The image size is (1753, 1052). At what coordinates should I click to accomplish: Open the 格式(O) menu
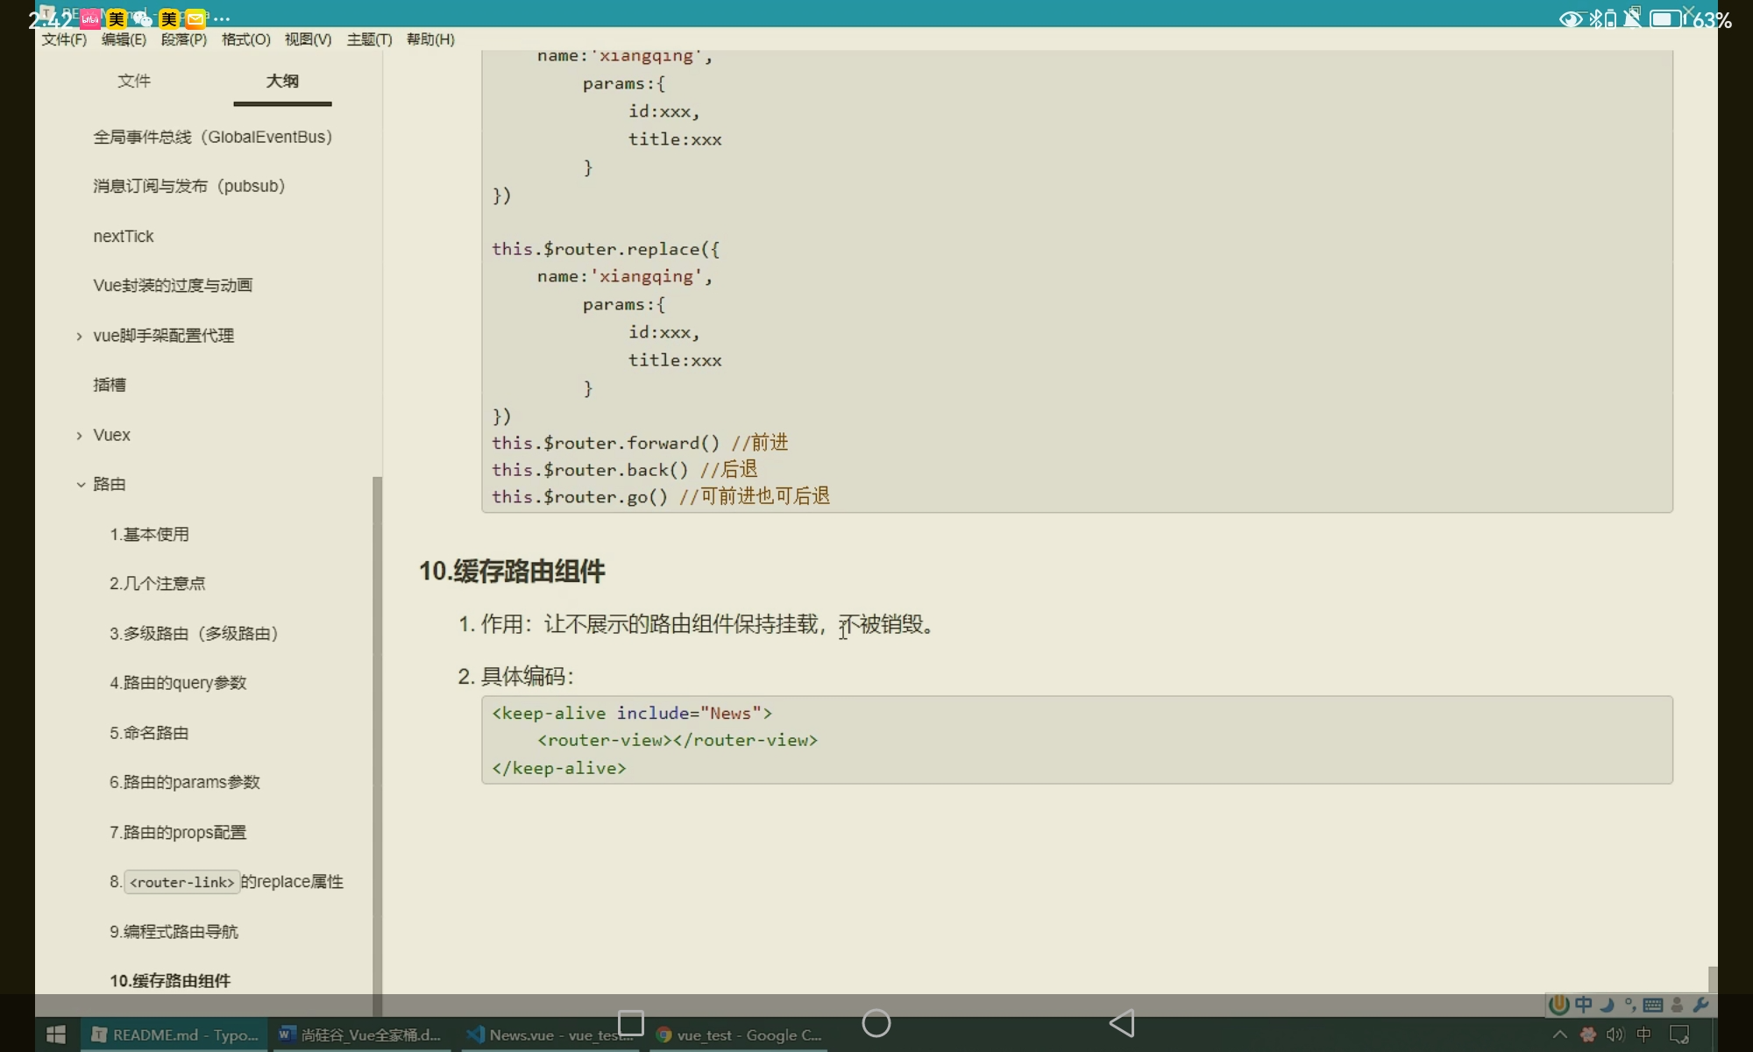click(x=245, y=39)
